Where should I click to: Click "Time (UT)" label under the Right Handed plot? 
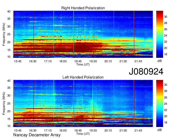[x=83, y=64]
